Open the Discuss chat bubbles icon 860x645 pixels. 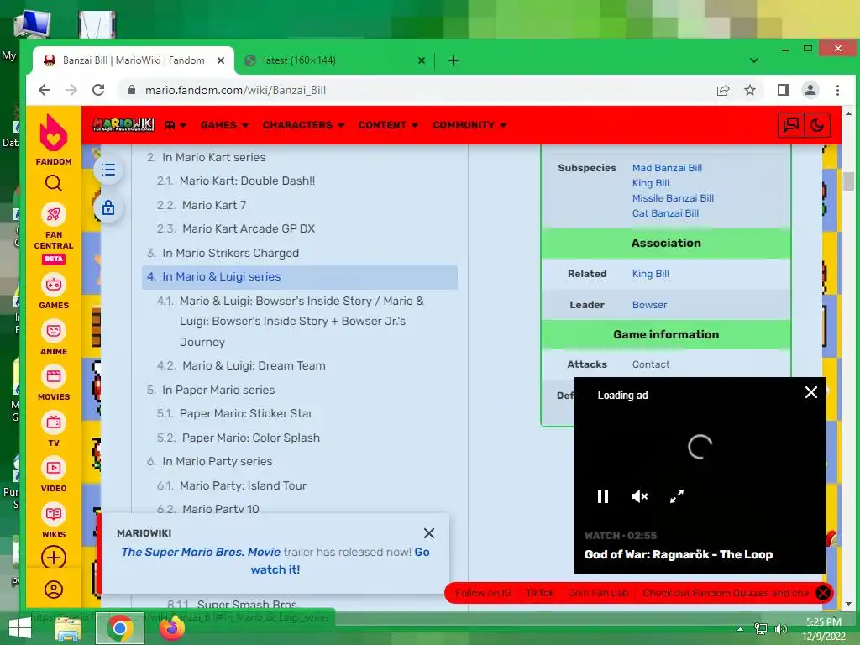[790, 125]
